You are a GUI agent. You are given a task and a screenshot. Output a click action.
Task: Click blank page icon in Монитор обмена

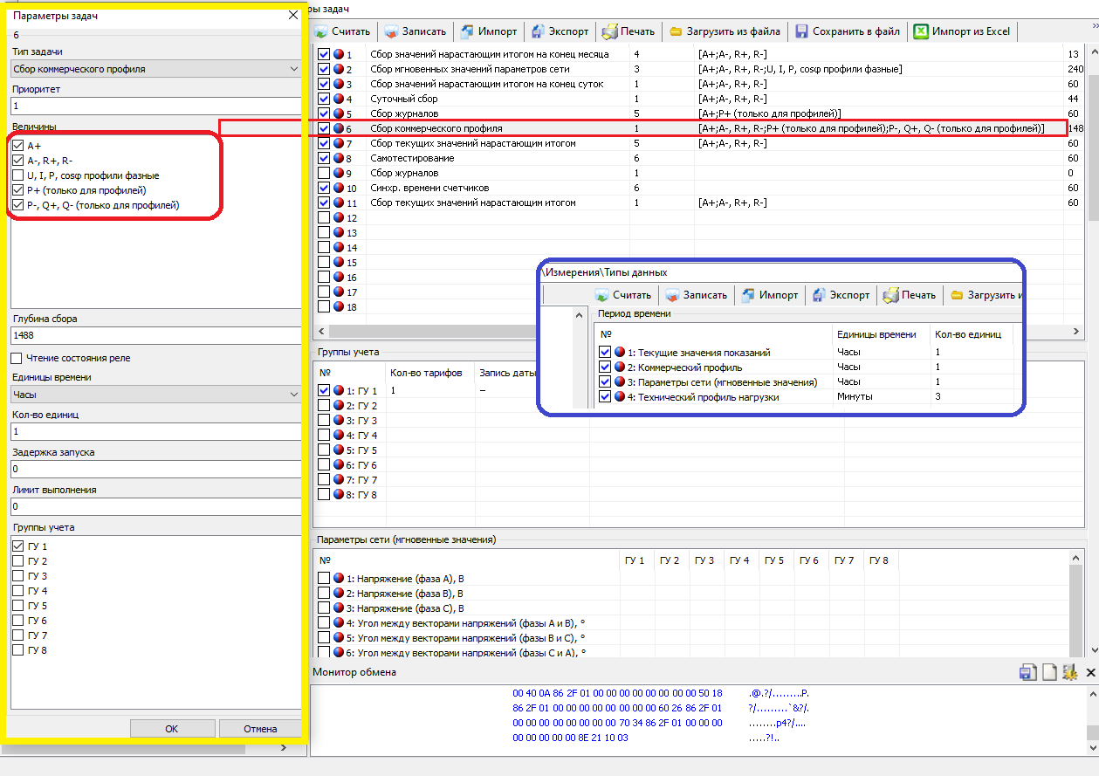pos(1050,672)
